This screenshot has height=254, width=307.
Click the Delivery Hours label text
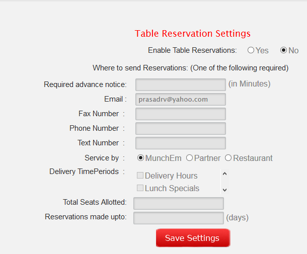[171, 176]
